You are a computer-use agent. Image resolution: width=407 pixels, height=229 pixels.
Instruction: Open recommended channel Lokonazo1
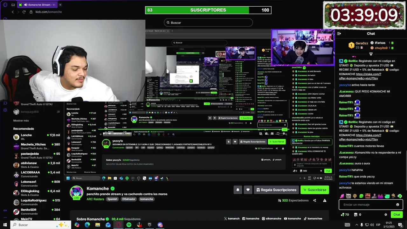pyautogui.click(x=37, y=184)
